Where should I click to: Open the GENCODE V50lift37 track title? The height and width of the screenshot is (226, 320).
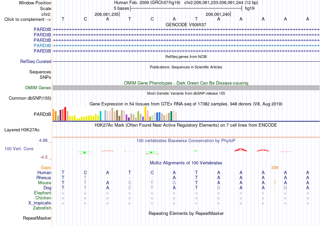coord(186,25)
